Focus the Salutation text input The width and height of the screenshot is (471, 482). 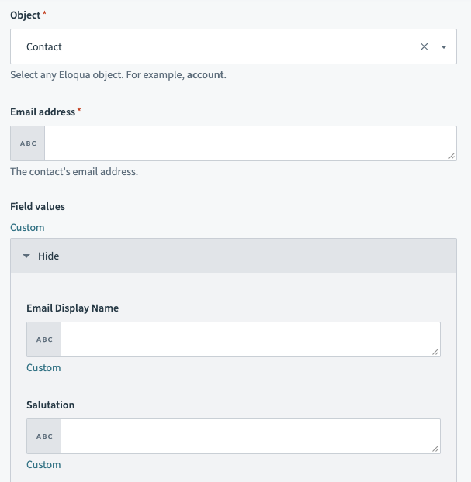pos(248,436)
